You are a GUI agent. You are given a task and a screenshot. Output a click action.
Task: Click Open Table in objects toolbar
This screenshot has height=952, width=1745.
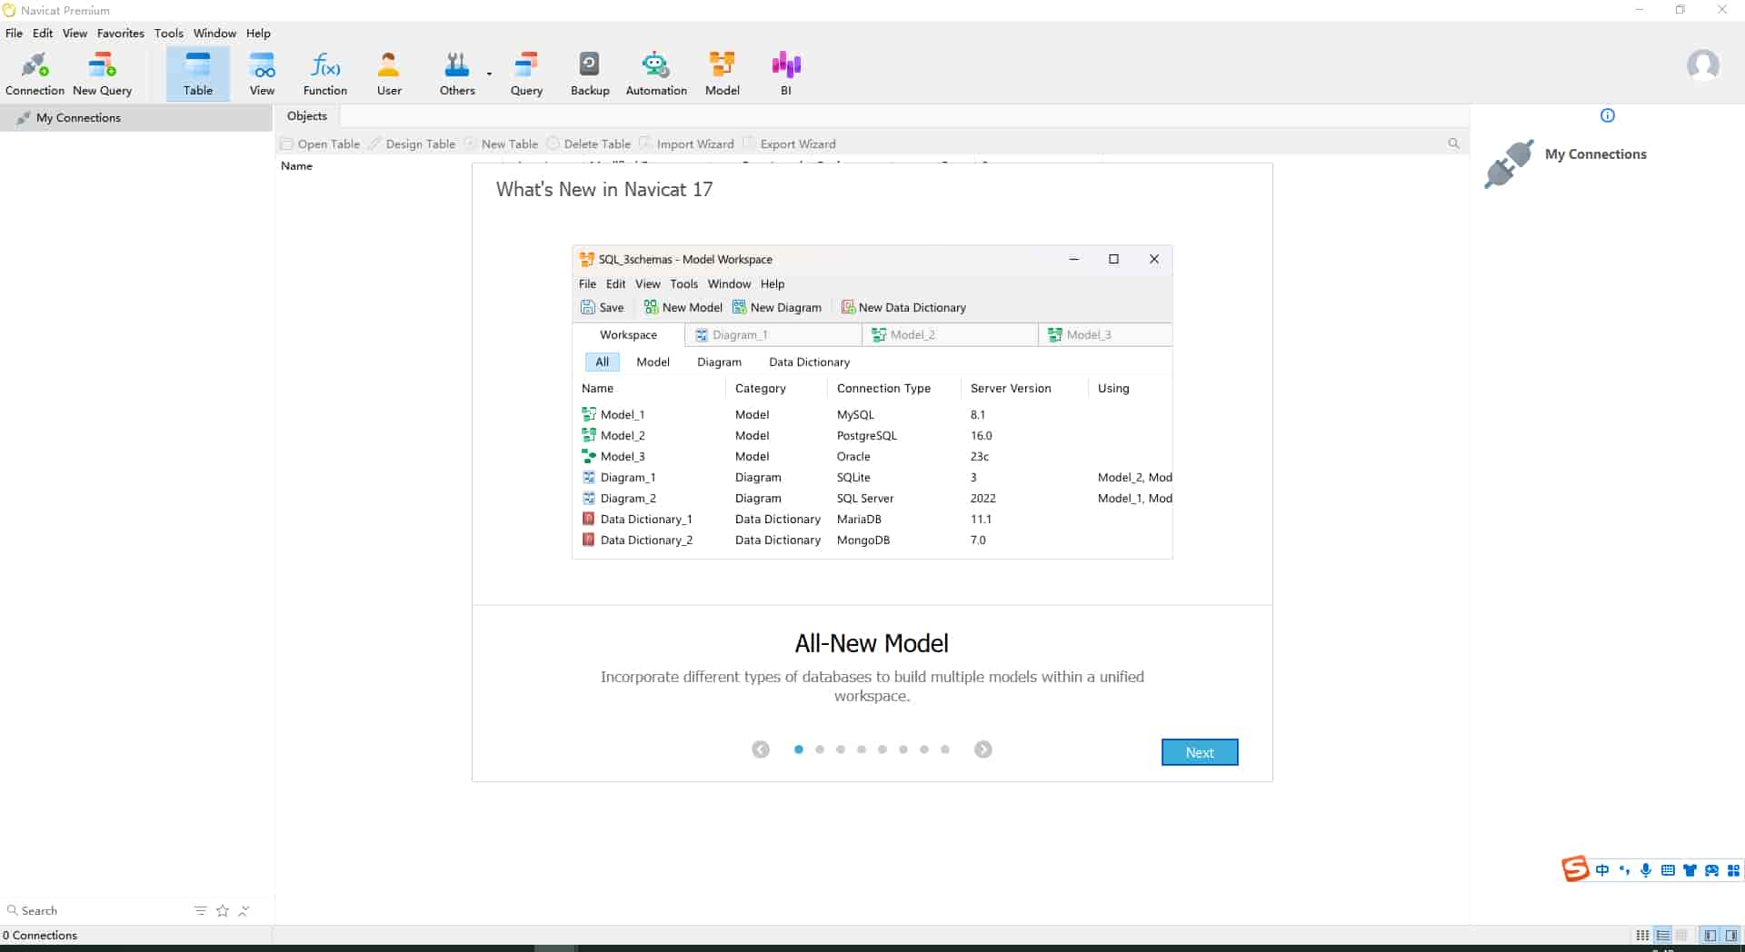(321, 144)
